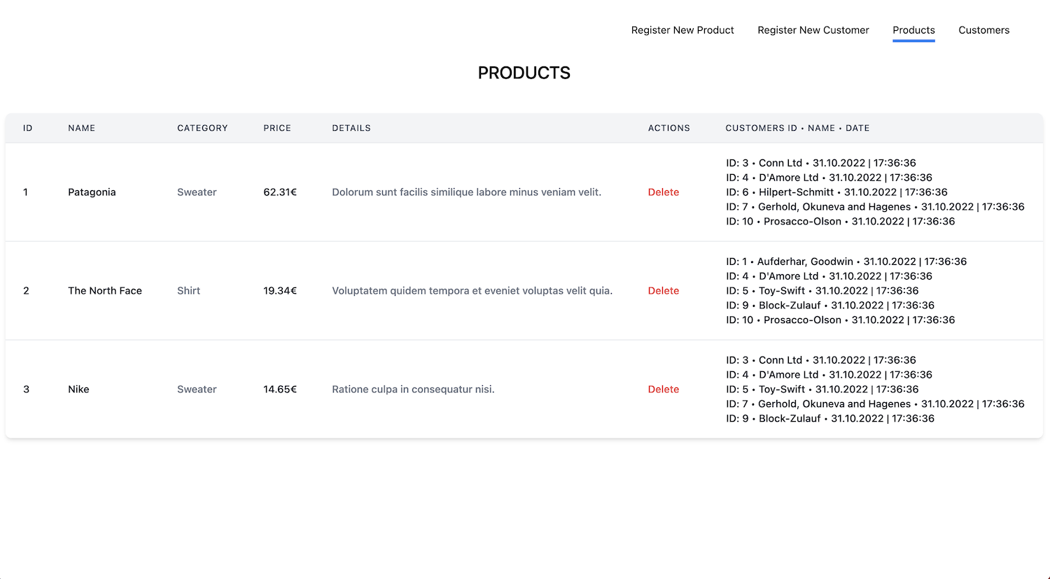Click the 'Dolorum sunt facilis' details text
This screenshot has width=1050, height=579.
point(466,192)
